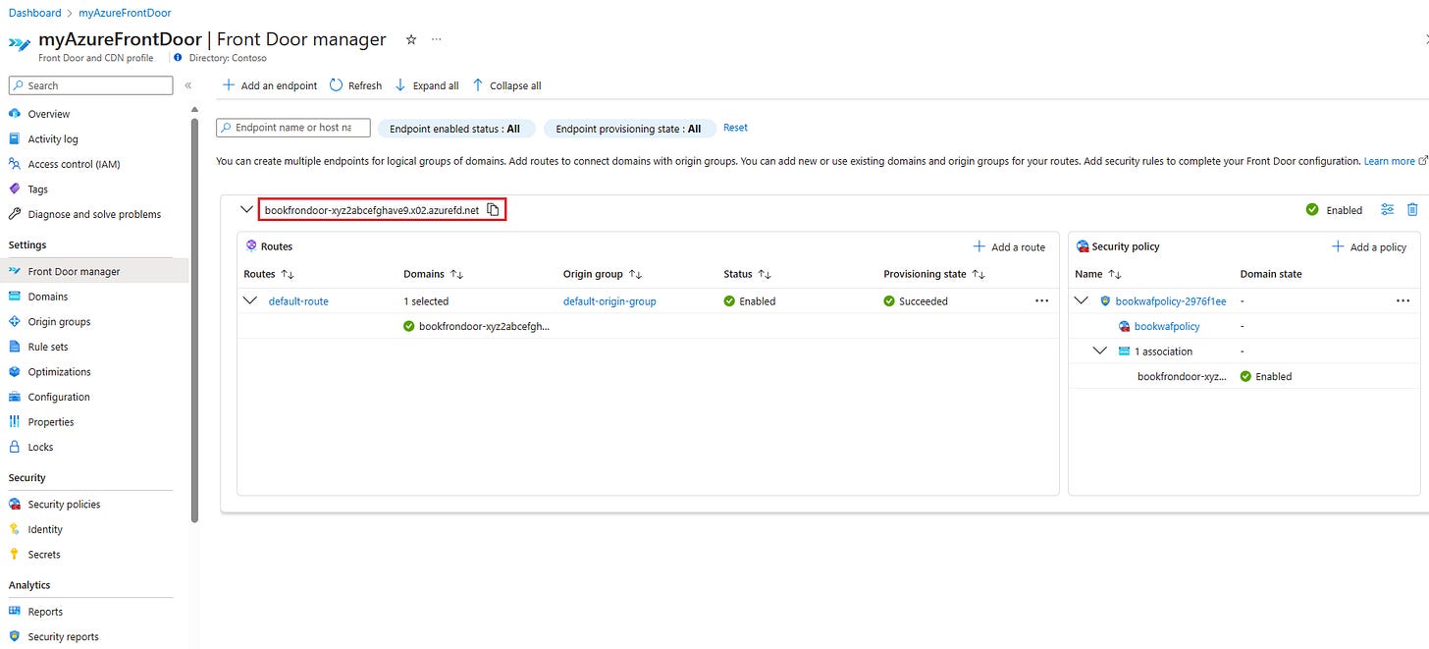Open the default-route link

point(298,301)
